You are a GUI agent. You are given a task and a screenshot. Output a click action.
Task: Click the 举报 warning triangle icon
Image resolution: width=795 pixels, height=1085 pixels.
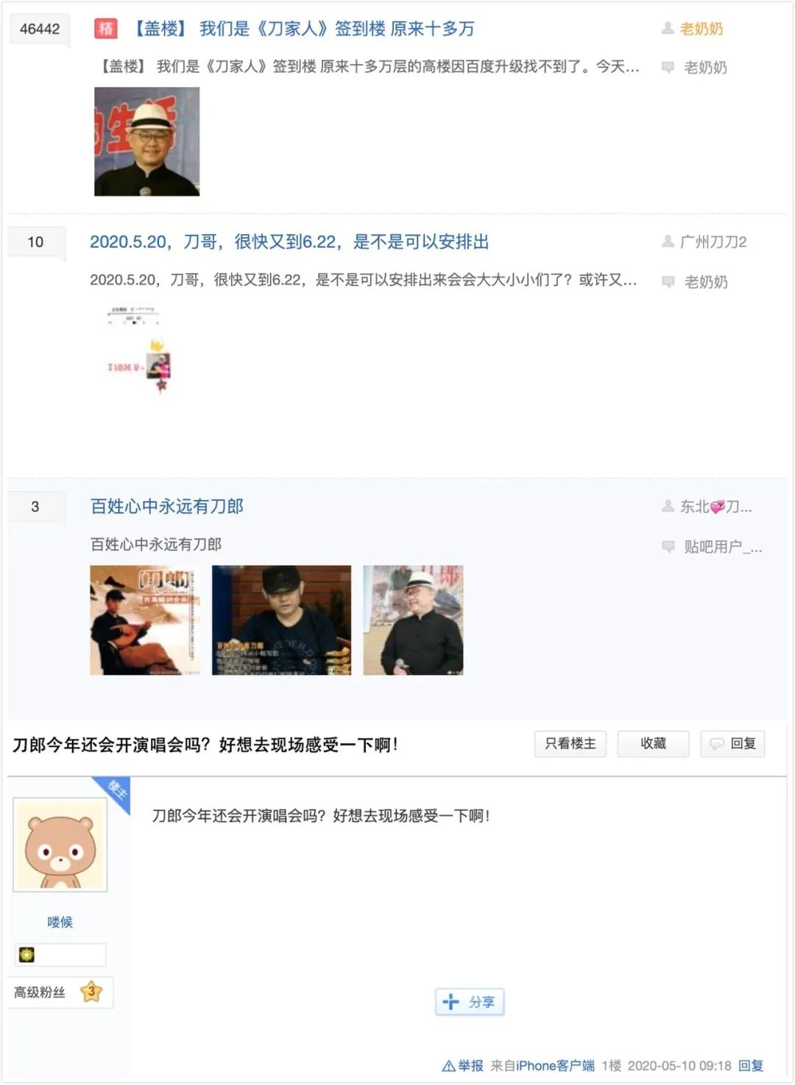pyautogui.click(x=448, y=1066)
